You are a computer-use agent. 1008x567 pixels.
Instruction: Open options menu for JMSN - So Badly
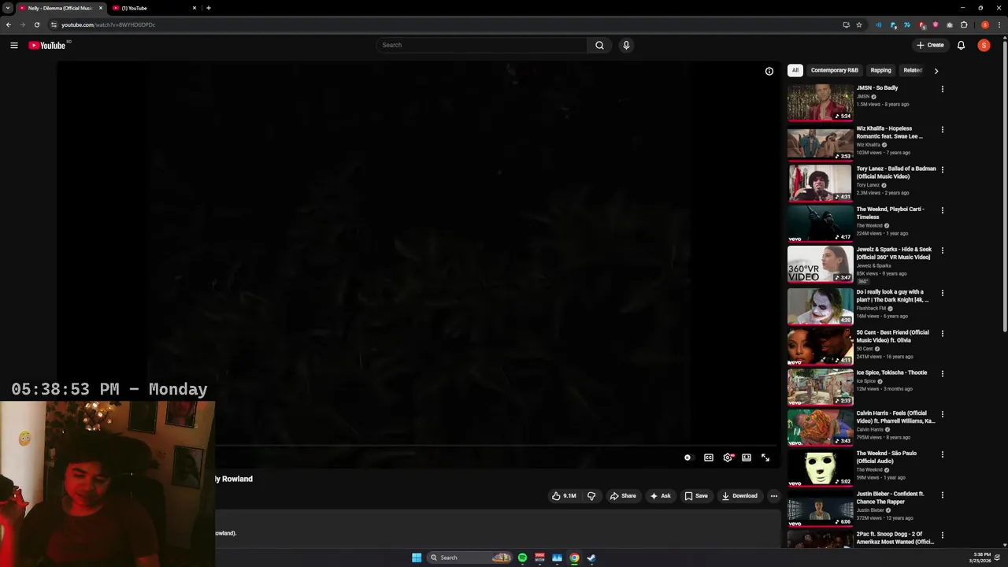pyautogui.click(x=943, y=89)
